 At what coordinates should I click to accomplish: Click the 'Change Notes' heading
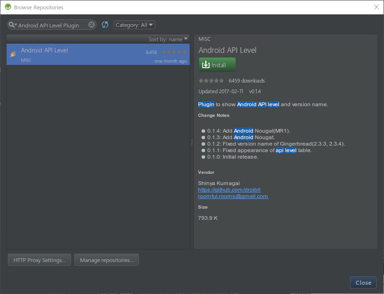point(213,115)
